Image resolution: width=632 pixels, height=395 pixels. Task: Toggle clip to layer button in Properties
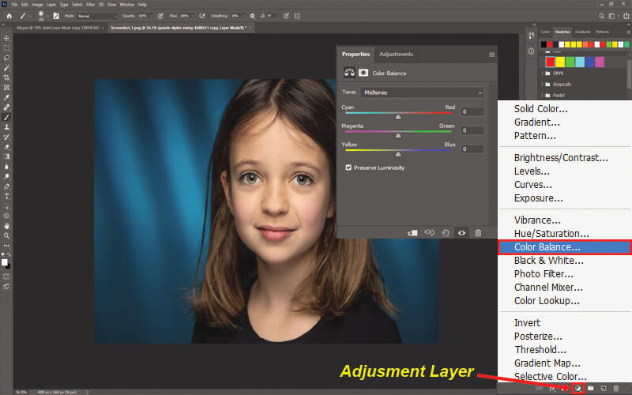(x=412, y=233)
